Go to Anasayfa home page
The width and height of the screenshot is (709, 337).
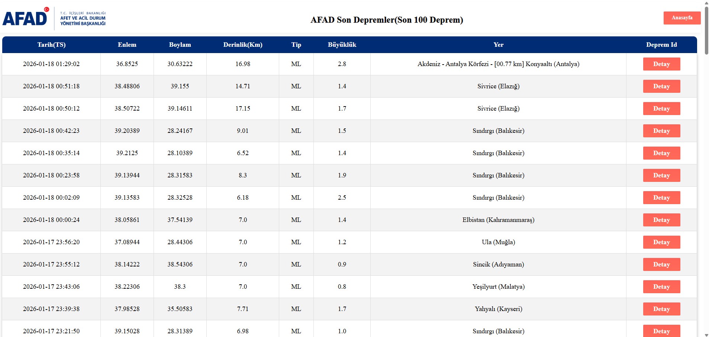point(682,18)
